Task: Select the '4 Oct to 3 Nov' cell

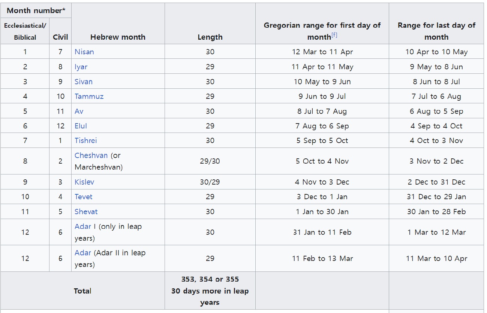Action: [436, 140]
